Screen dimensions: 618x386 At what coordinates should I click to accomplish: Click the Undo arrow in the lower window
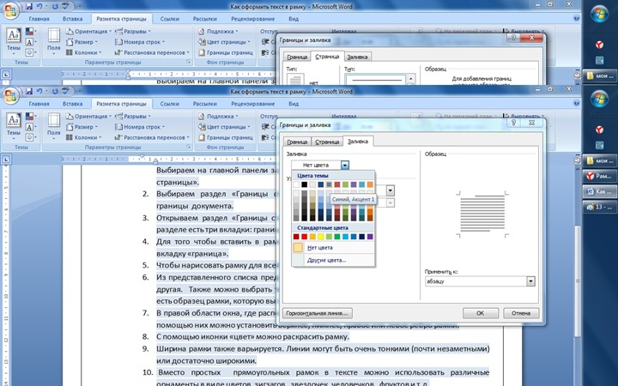click(39, 92)
